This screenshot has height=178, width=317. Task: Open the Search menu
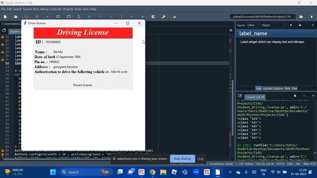coord(17,9)
